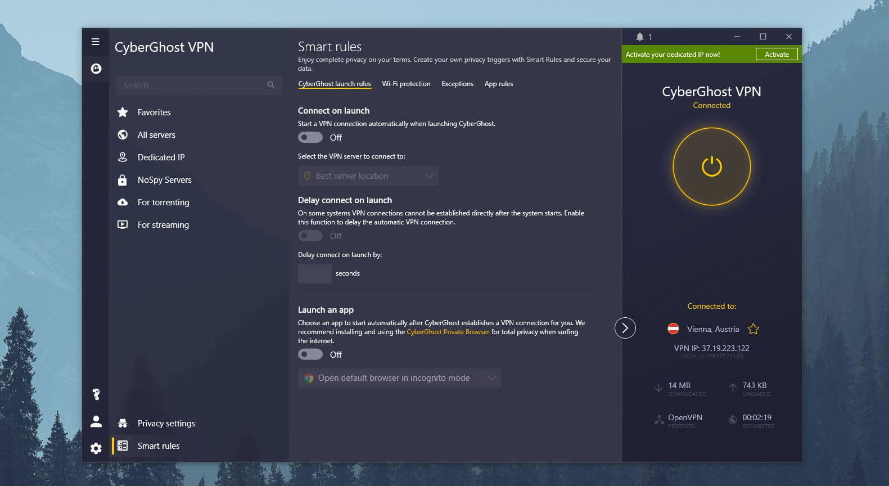This screenshot has width=889, height=486.
Task: Add Vienna to favorites with star
Action: pyautogui.click(x=753, y=329)
